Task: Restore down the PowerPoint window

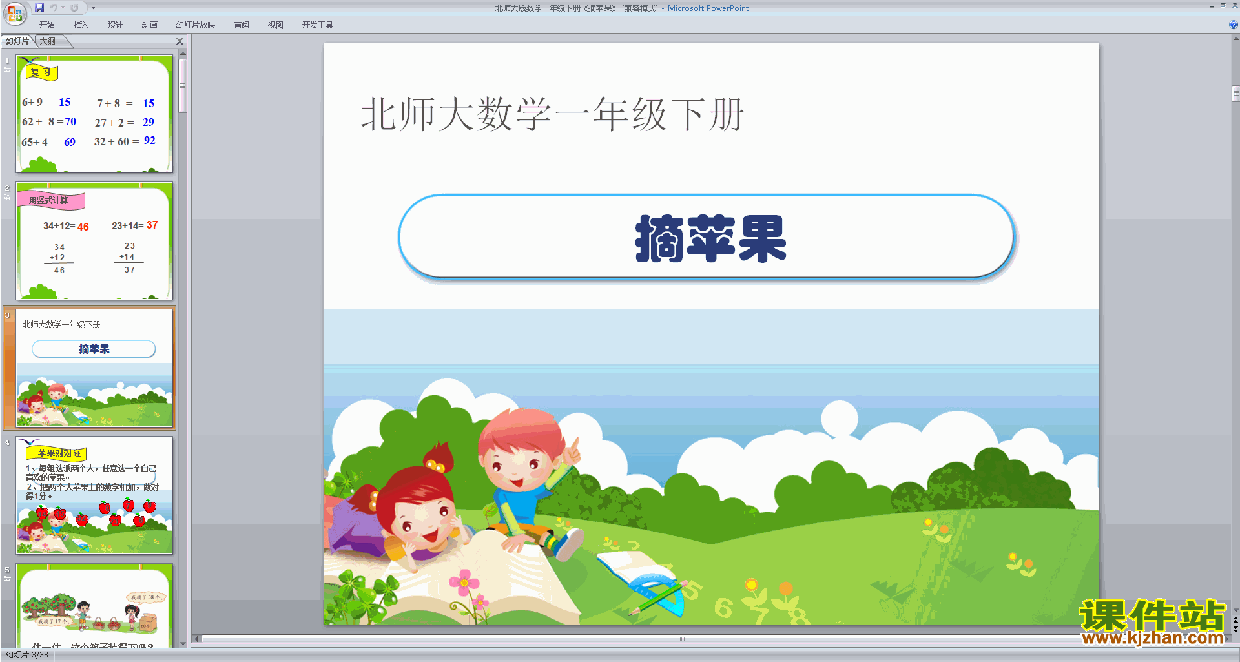Action: coord(1223,5)
